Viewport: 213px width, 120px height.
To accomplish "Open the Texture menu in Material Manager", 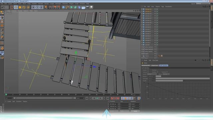I will pos(25,101).
